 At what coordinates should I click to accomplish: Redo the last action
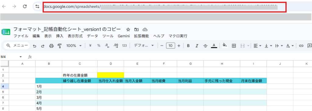[43, 46]
